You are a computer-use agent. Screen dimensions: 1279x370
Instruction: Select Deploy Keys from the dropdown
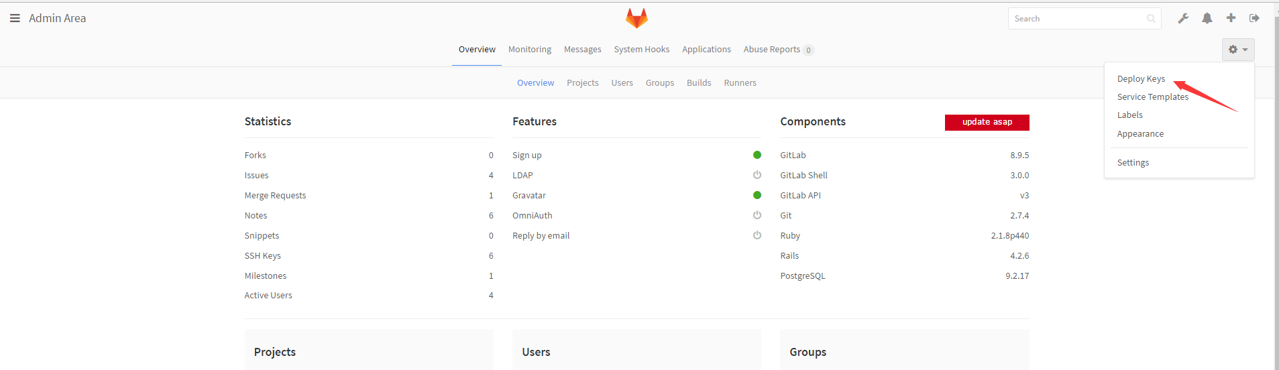pyautogui.click(x=1141, y=79)
